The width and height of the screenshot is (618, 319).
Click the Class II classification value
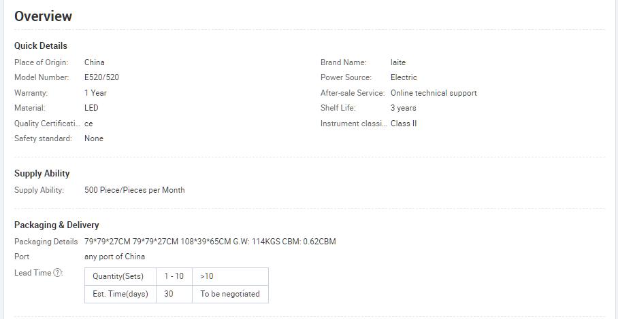[404, 124]
